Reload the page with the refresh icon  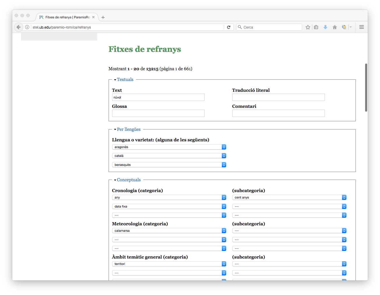(x=229, y=27)
